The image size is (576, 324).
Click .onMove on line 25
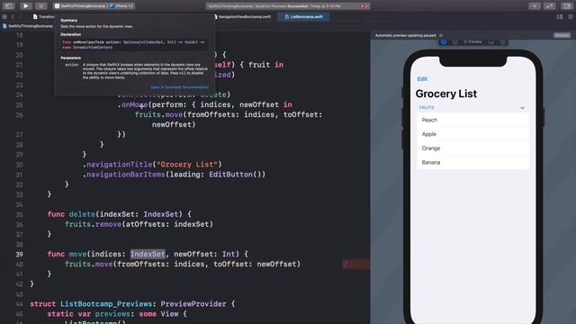pyautogui.click(x=132, y=104)
